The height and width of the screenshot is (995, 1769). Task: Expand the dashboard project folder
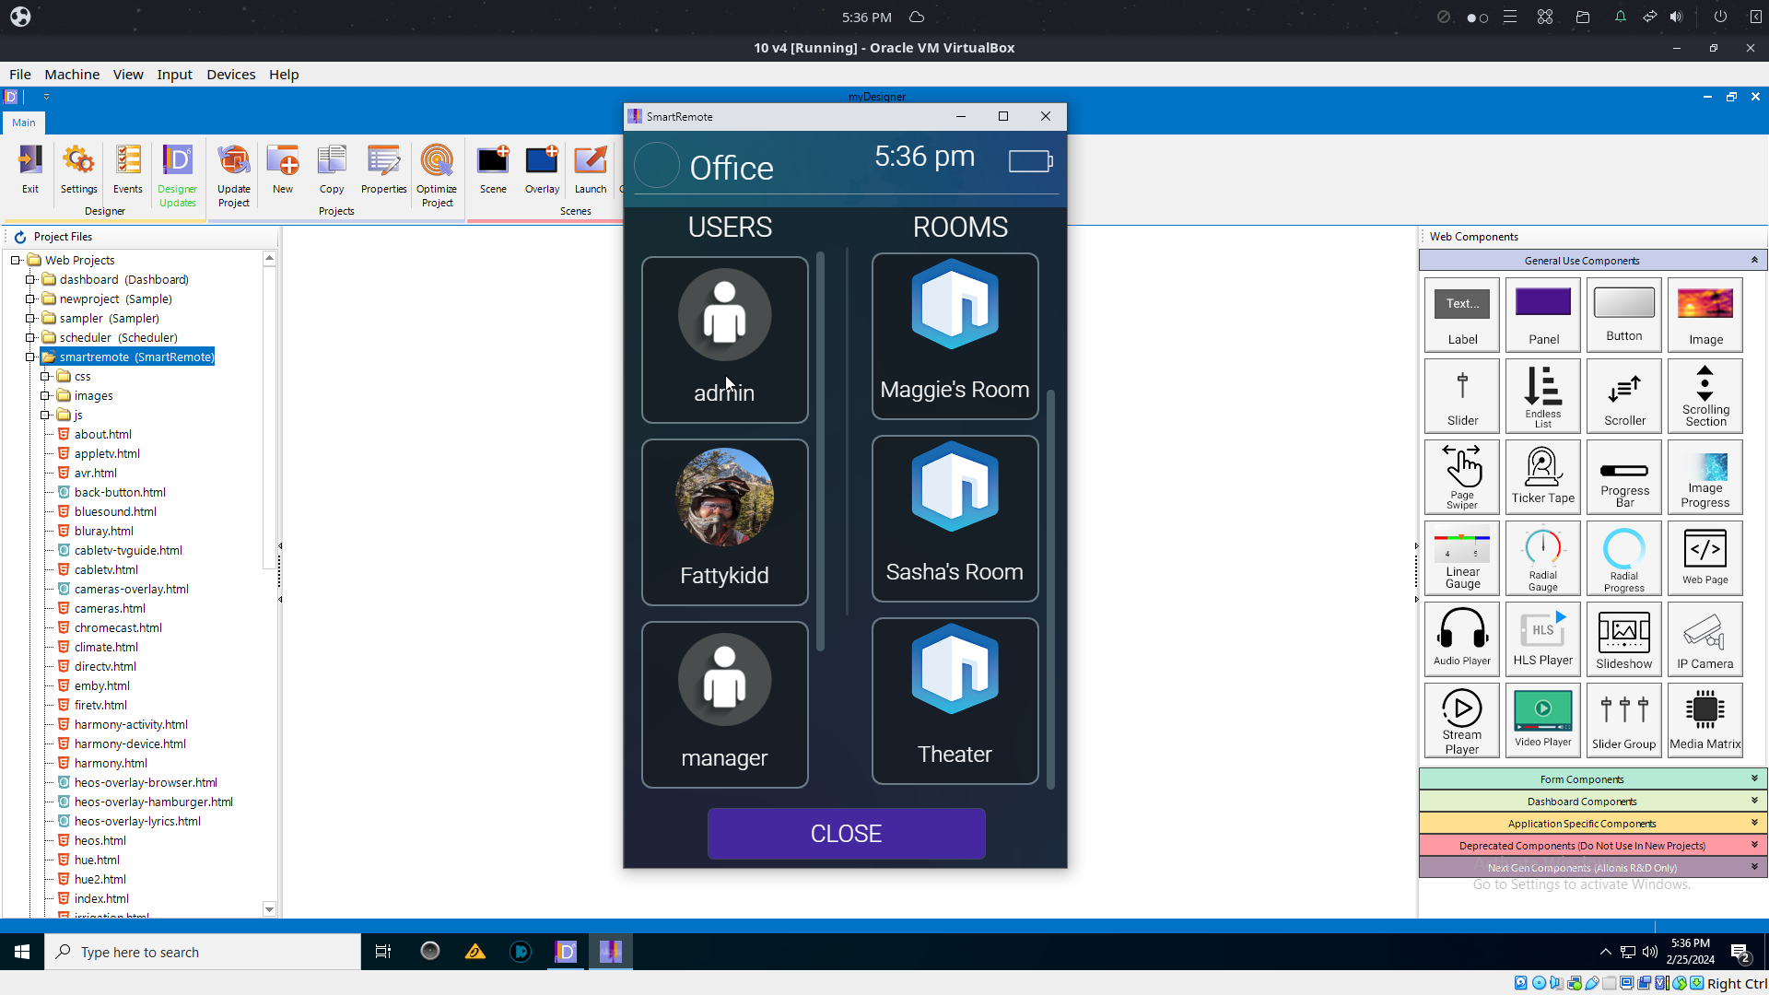[30, 280]
